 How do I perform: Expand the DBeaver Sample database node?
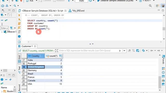2,32
